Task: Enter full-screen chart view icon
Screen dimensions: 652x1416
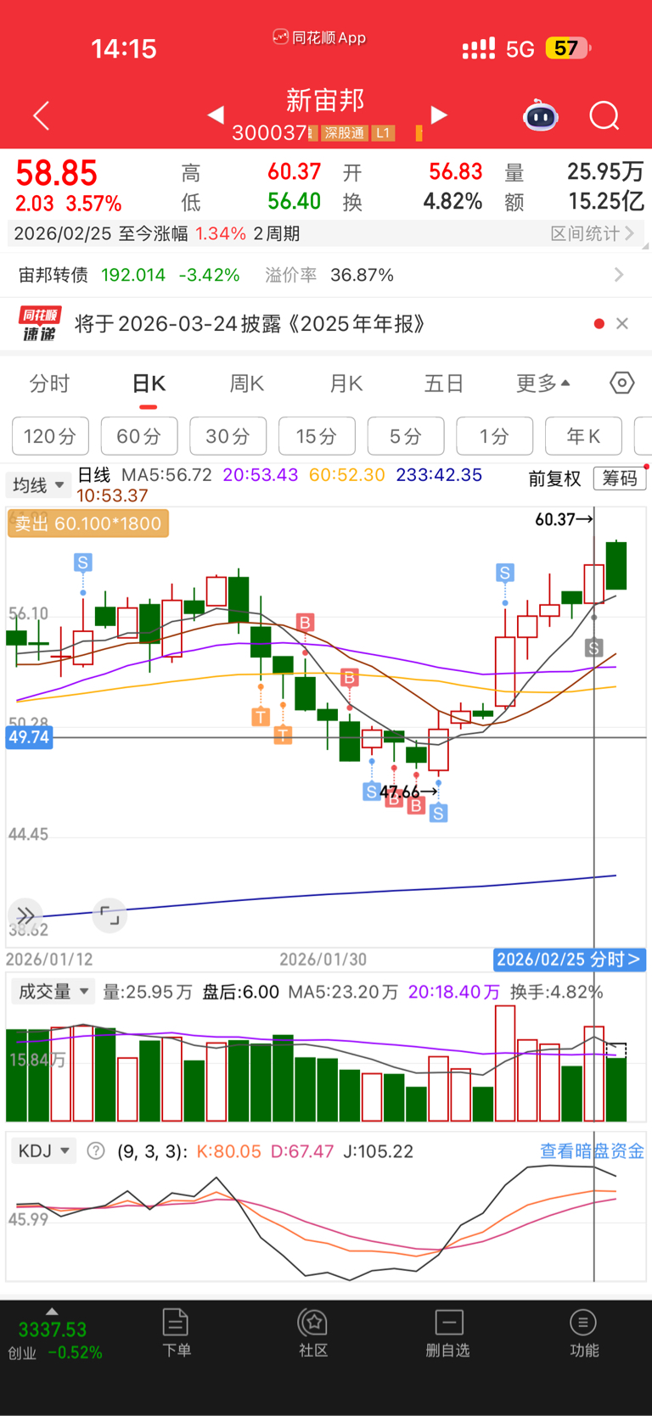Action: tap(110, 915)
